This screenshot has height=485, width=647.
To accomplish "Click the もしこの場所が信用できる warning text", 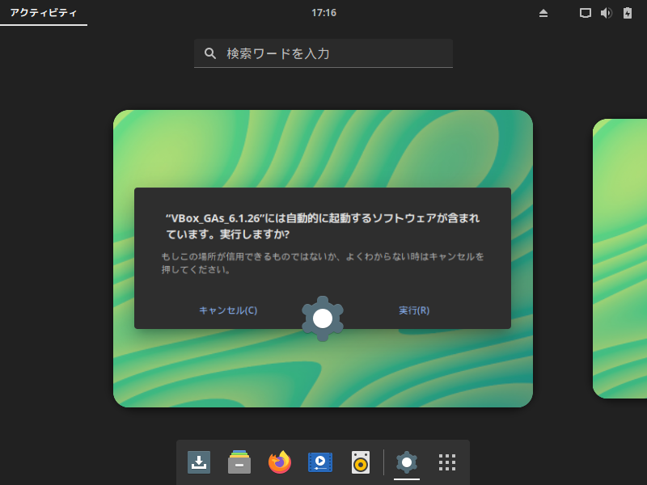I will click(x=323, y=264).
